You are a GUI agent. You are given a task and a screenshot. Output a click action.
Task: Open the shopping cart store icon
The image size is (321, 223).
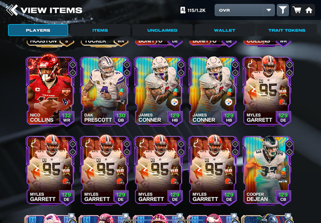coord(297,10)
